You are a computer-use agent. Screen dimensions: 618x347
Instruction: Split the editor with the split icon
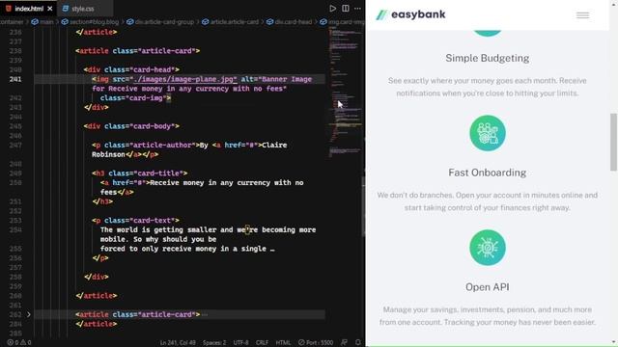click(x=346, y=9)
